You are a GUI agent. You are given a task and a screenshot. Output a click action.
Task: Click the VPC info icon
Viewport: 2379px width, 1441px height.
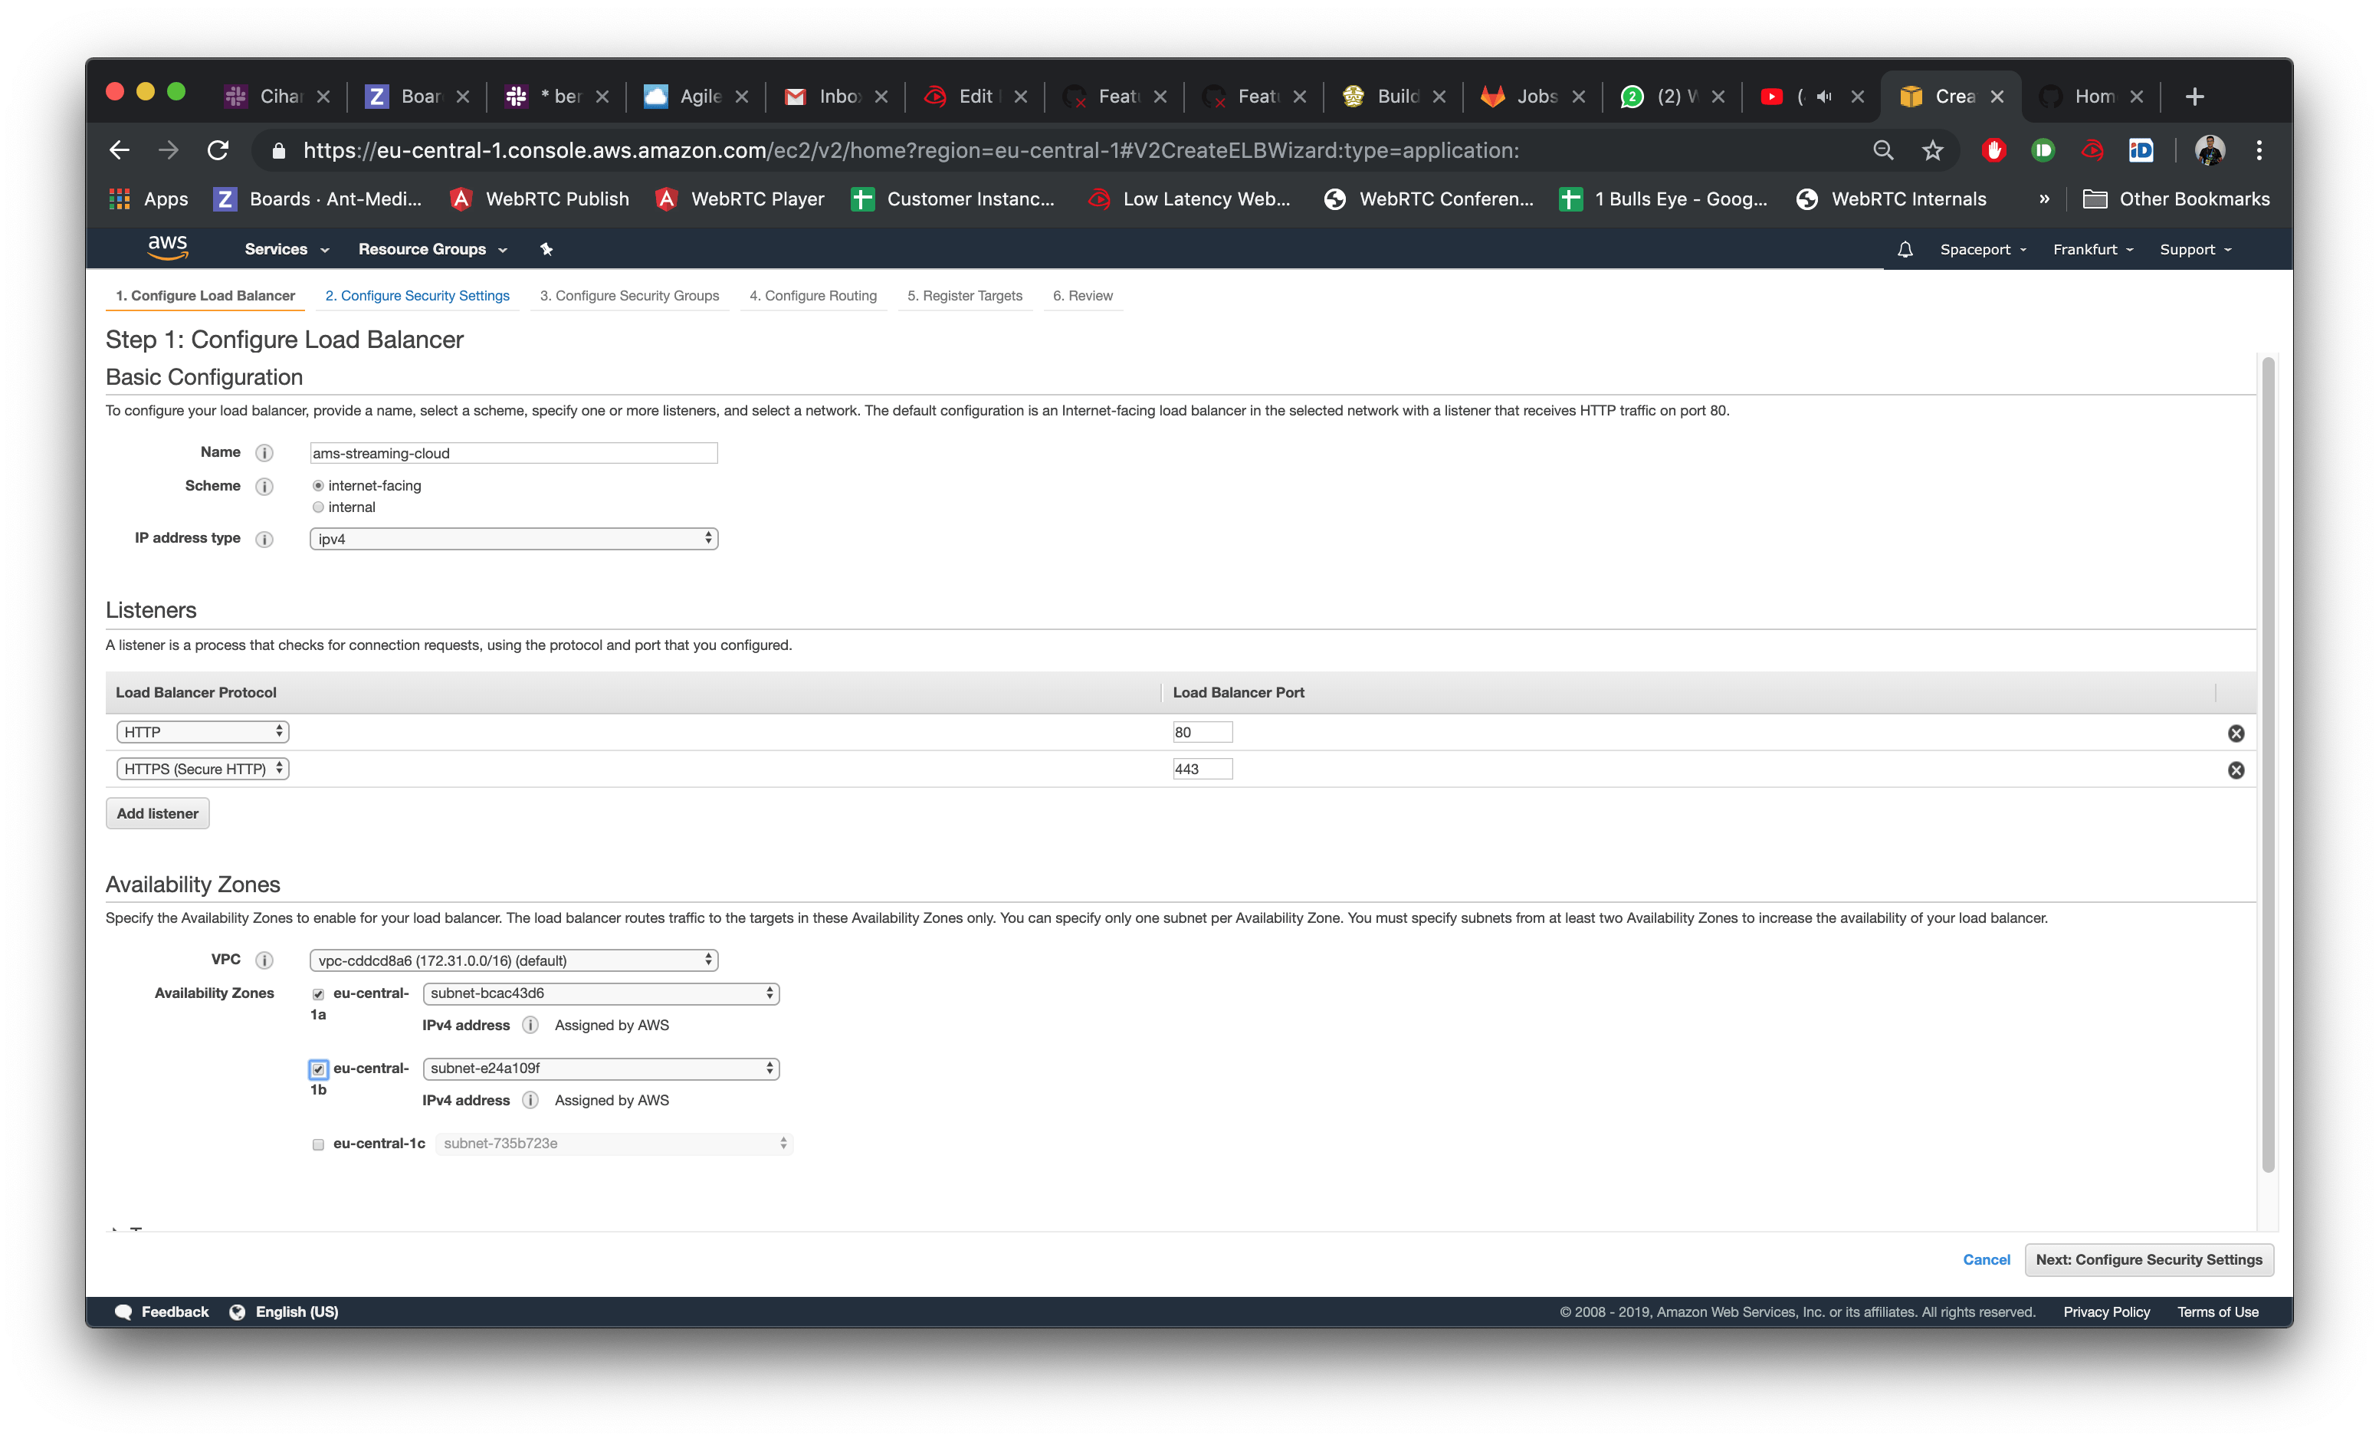click(264, 960)
